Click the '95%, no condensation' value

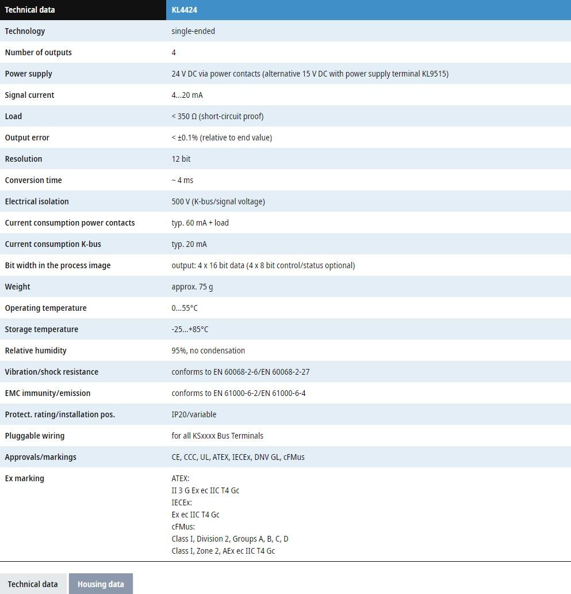point(208,351)
